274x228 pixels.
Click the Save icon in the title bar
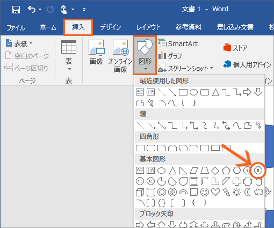pyautogui.click(x=16, y=9)
